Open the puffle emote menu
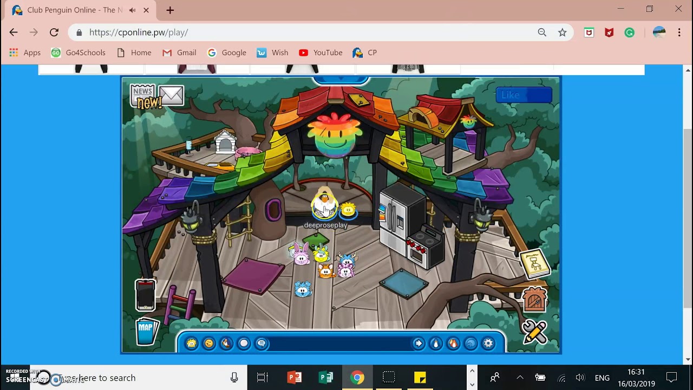This screenshot has width=693, height=390. (192, 343)
